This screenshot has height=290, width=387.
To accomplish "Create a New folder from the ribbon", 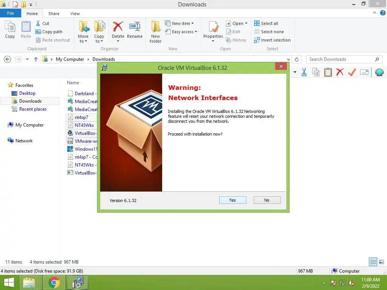I will pyautogui.click(x=155, y=32).
